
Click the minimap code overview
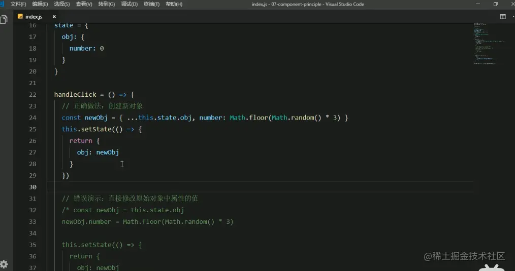tap(489, 44)
